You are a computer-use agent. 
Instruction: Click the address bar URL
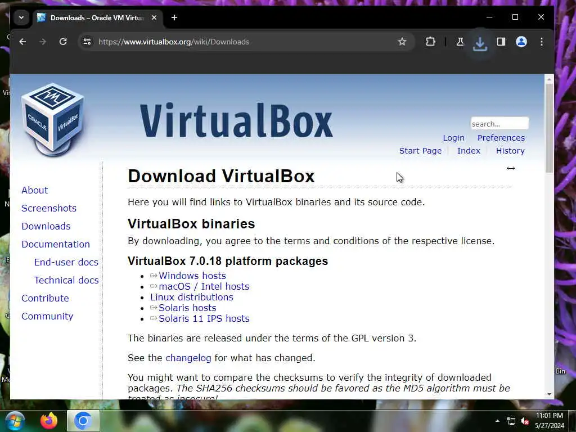pyautogui.click(x=174, y=42)
